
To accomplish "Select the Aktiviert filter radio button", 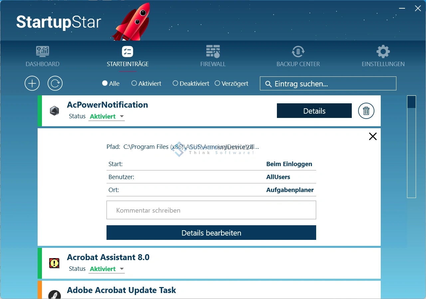I will coord(134,83).
